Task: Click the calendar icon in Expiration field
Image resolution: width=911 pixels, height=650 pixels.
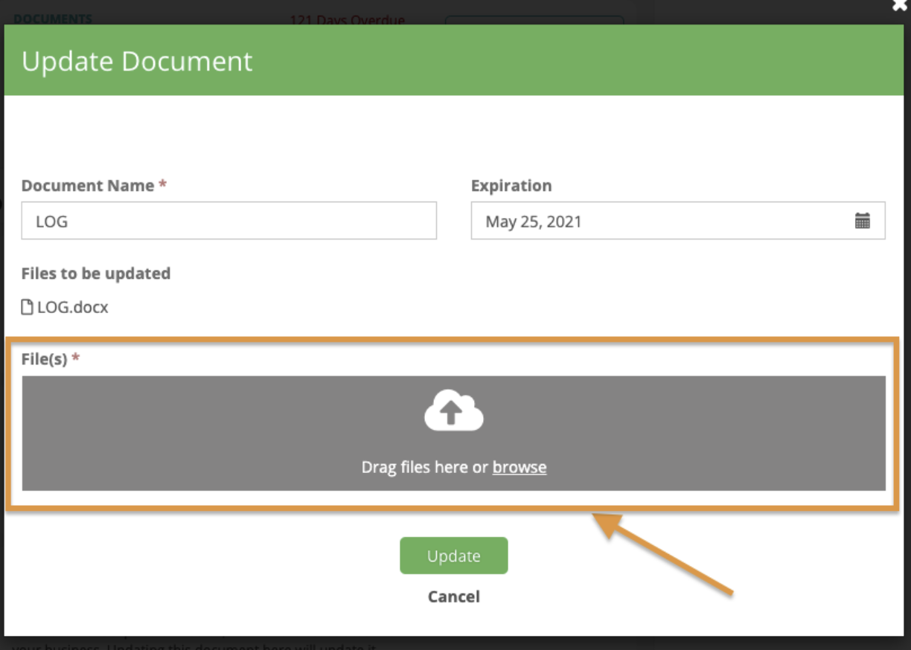Action: coord(862,221)
